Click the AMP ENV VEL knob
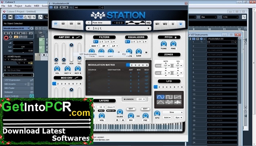256x146 pixels. point(57,69)
